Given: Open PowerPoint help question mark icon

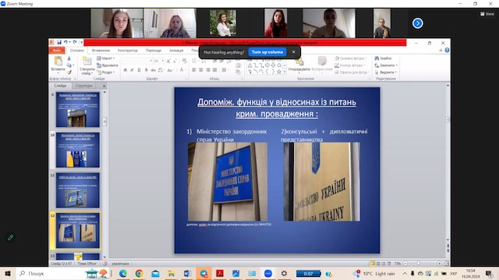Looking at the screenshot, I should click(447, 50).
